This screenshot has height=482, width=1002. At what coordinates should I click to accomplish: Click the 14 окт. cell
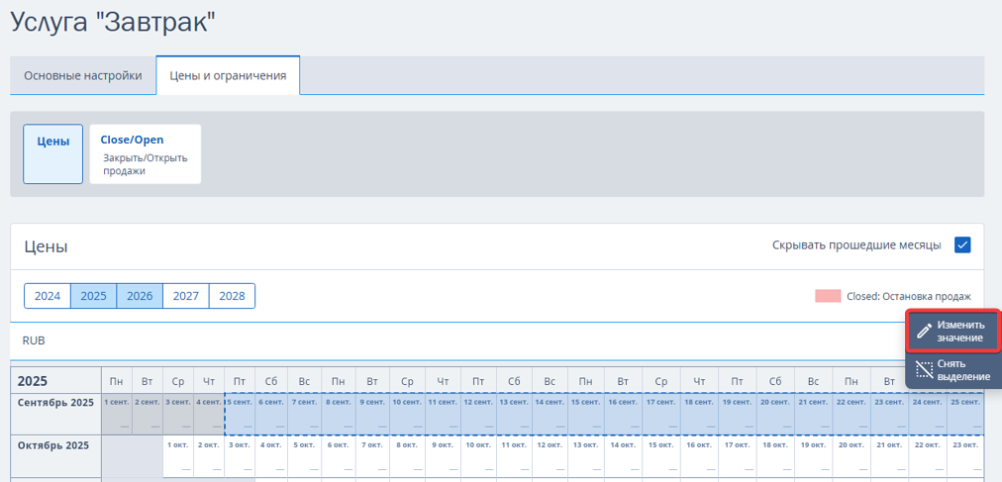click(x=624, y=456)
